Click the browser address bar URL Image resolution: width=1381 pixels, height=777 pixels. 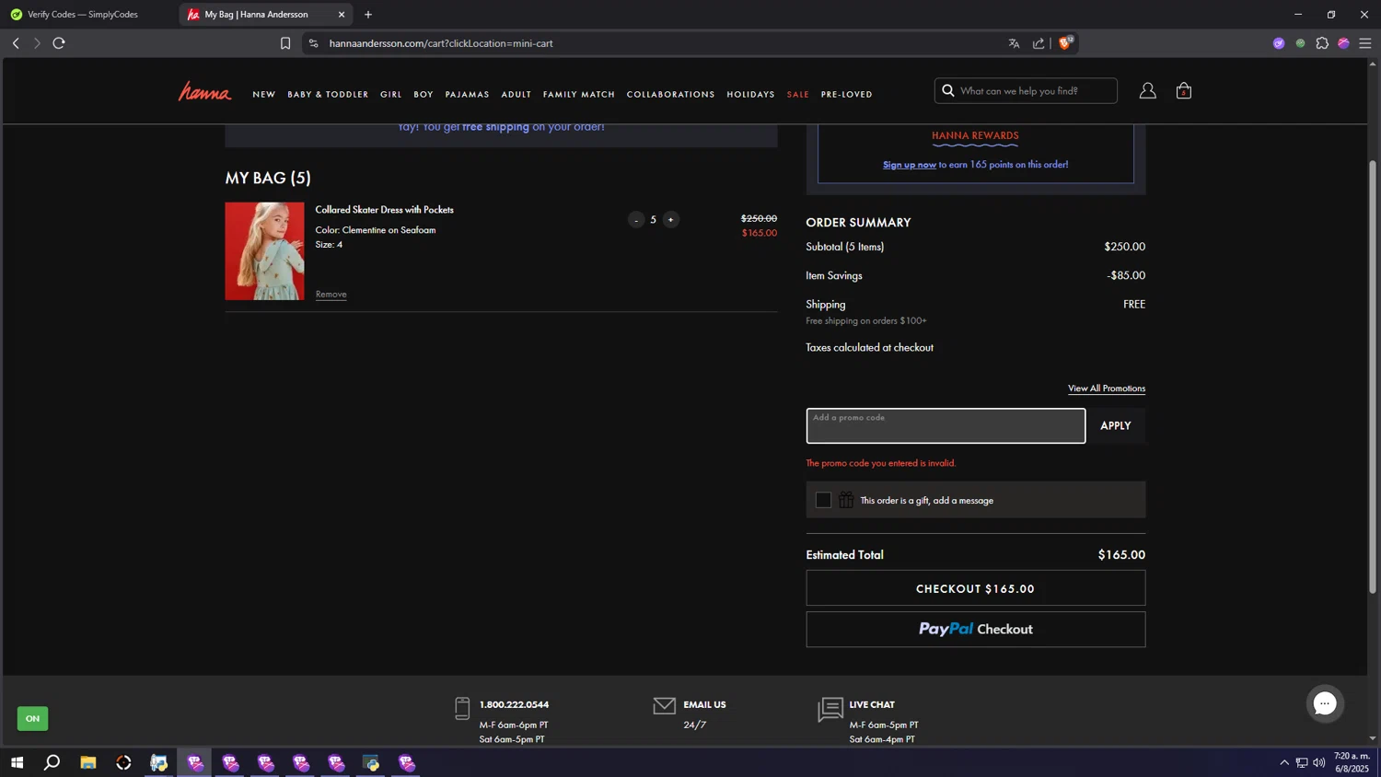click(x=441, y=43)
